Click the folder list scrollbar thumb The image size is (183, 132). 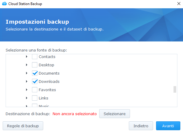click(x=175, y=89)
